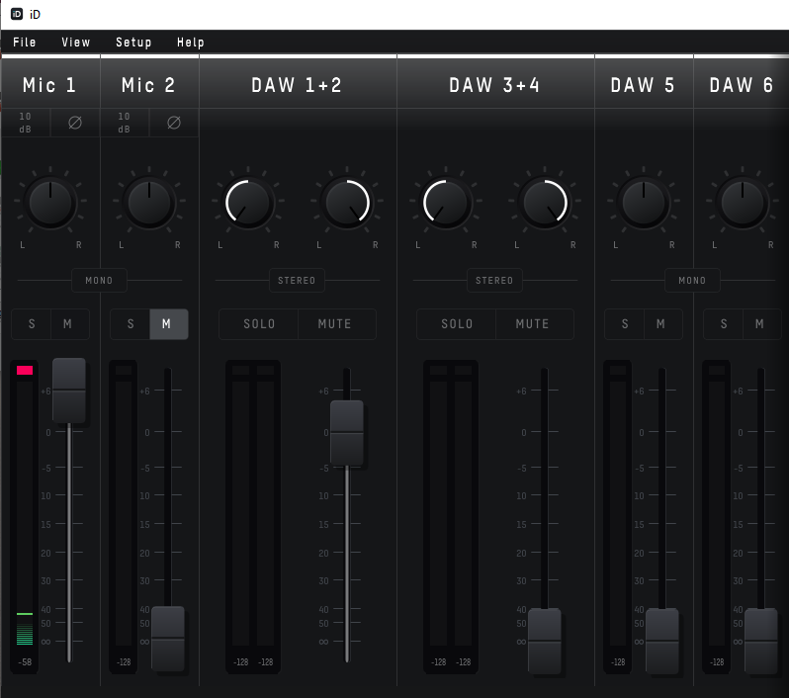Click the DAW 3+4 right pan knob
Image resolution: width=789 pixels, height=698 pixels.
pyautogui.click(x=545, y=203)
